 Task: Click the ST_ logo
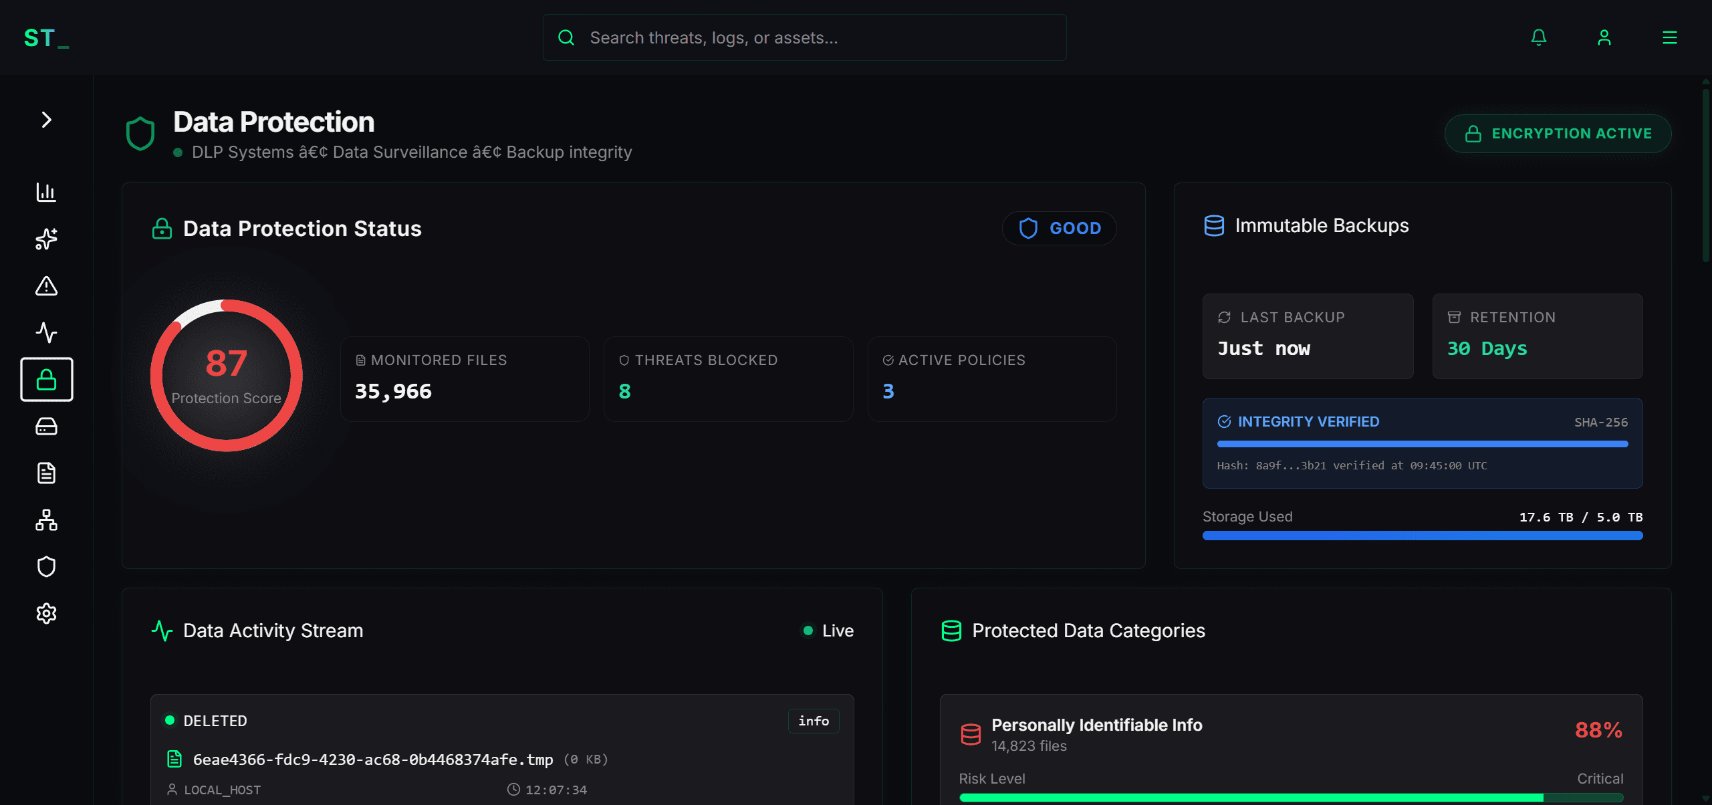[46, 38]
